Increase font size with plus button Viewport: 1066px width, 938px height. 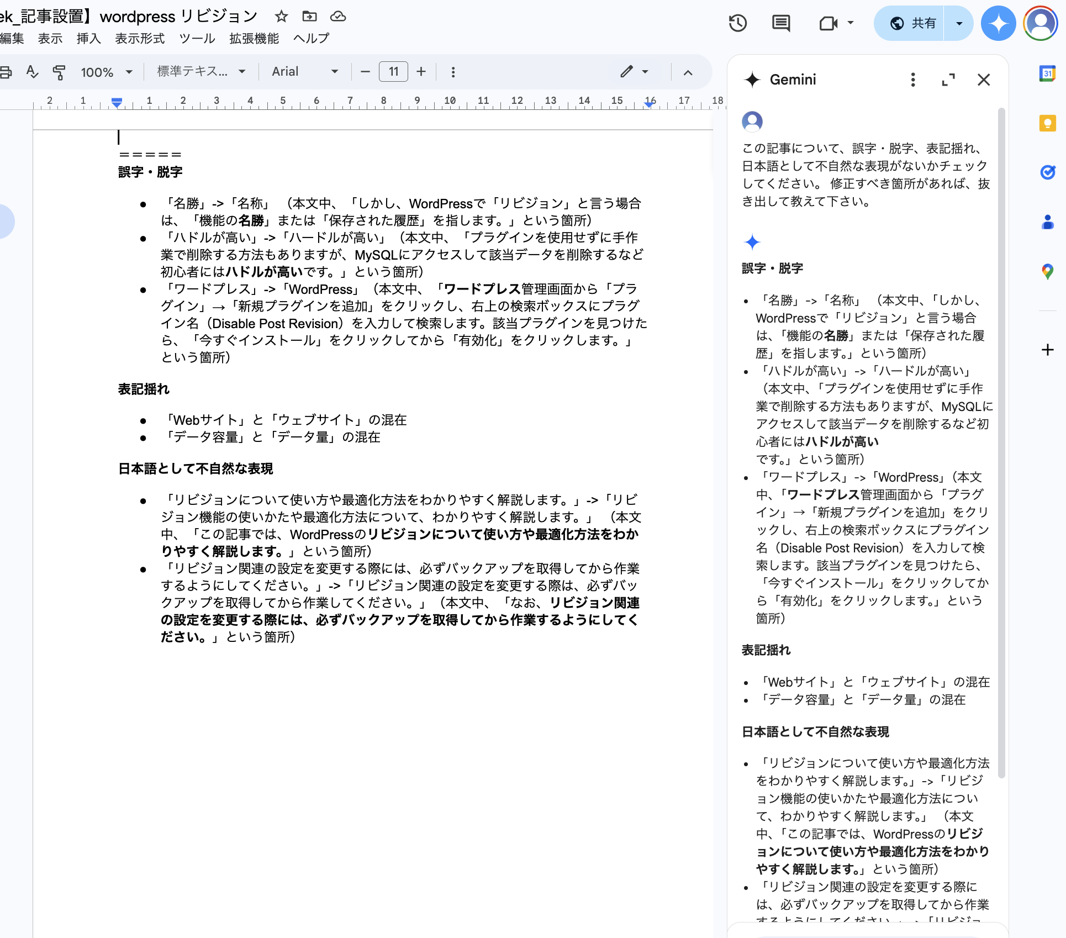click(x=421, y=72)
